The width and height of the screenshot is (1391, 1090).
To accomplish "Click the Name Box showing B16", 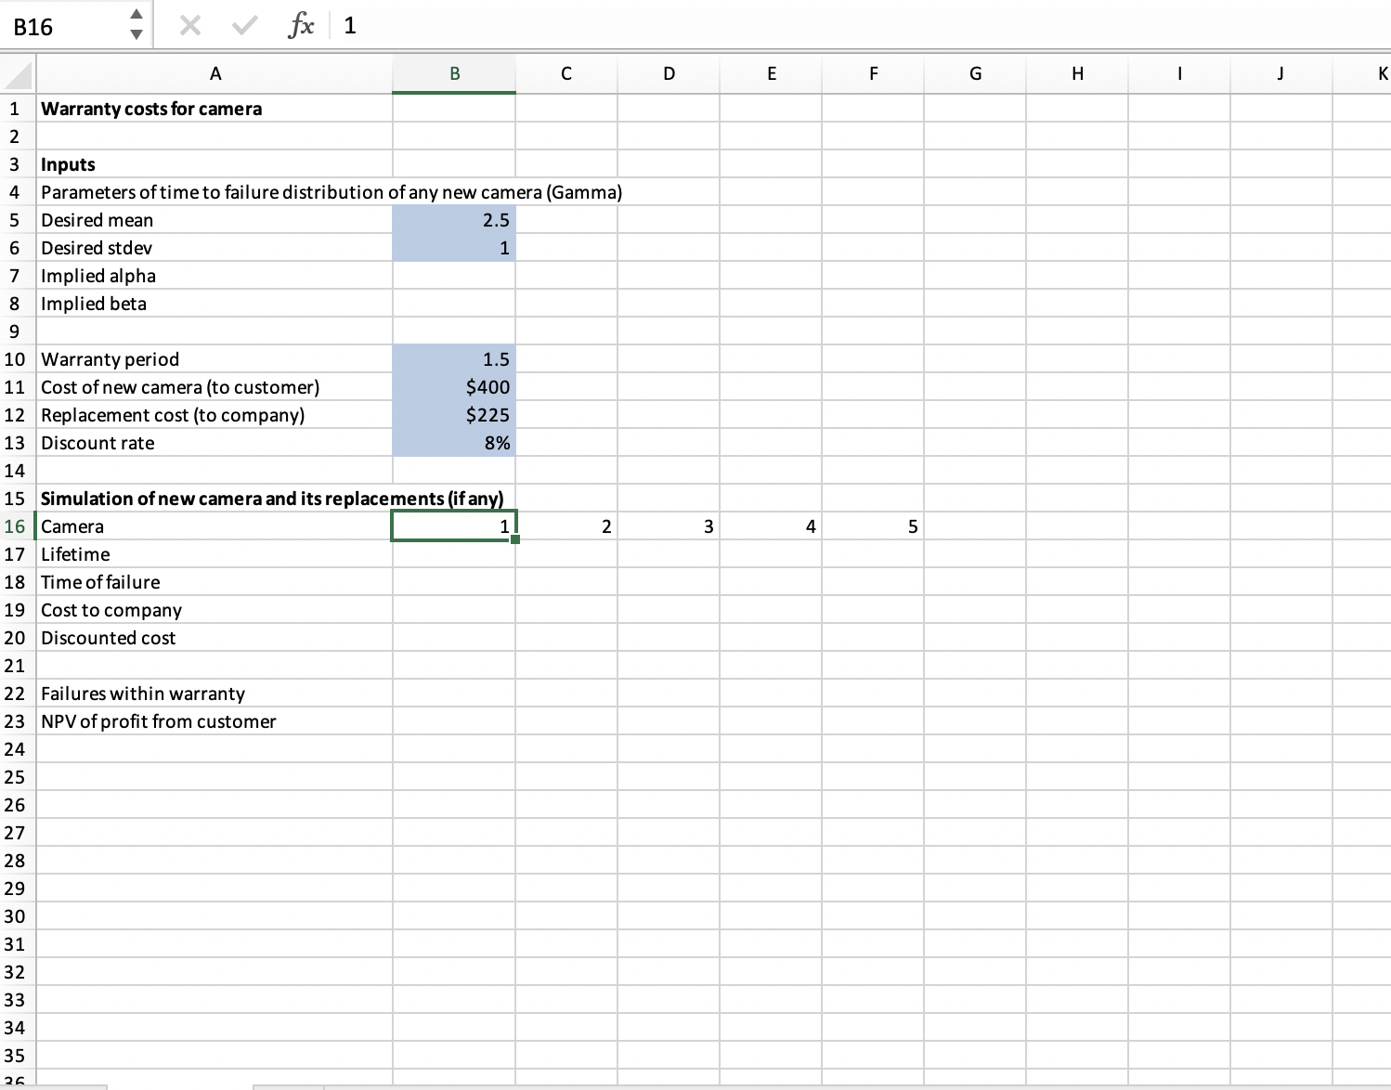I will pyautogui.click(x=61, y=26).
